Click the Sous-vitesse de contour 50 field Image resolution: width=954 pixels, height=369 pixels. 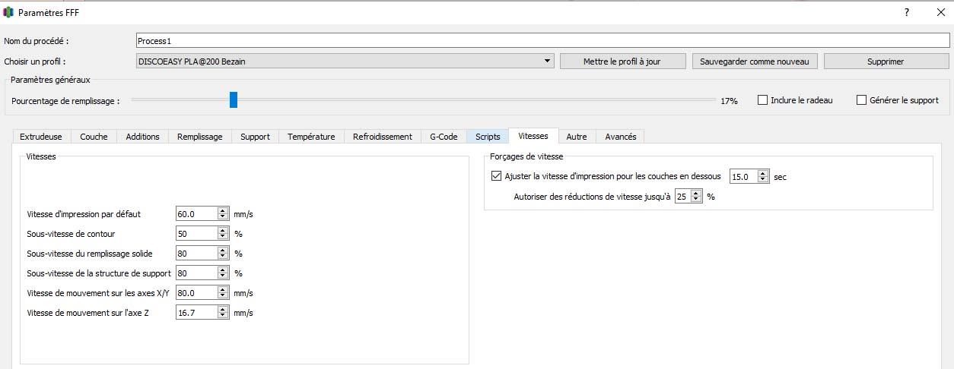196,234
